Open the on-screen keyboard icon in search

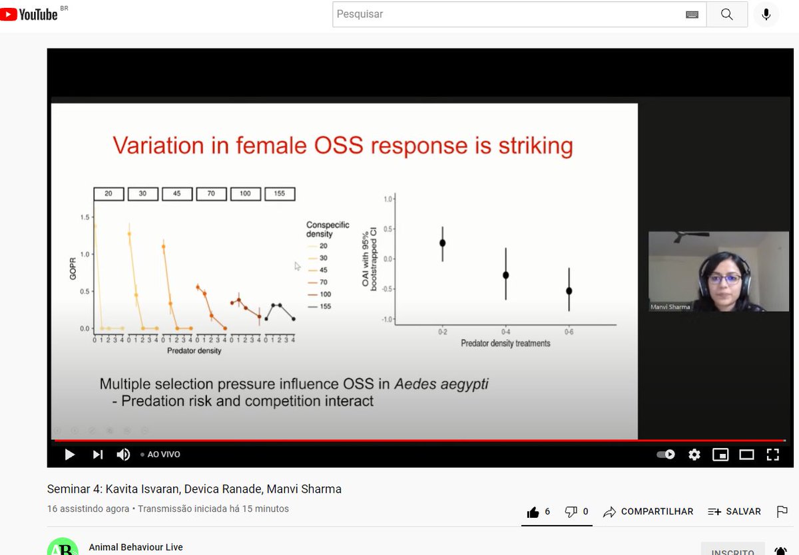tap(692, 15)
